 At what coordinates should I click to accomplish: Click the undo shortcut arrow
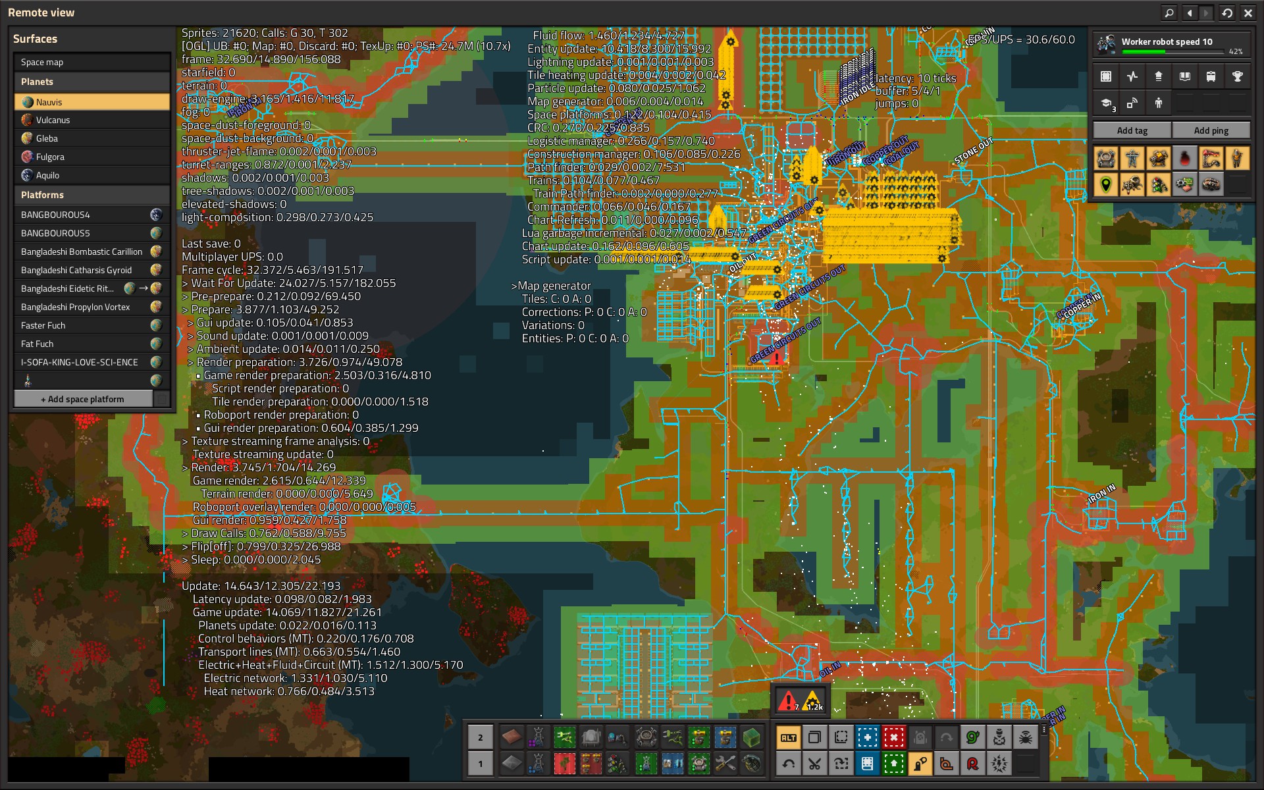click(789, 764)
